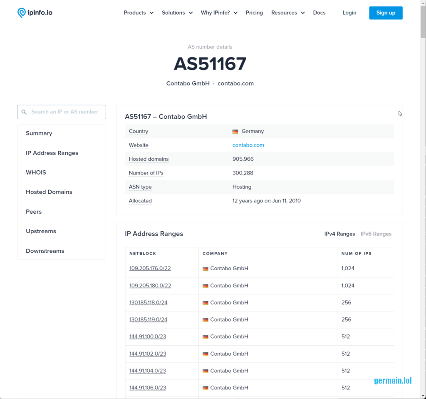The height and width of the screenshot is (399, 426).
Task: Click the magnifier icon in search box
Action: coord(24,112)
